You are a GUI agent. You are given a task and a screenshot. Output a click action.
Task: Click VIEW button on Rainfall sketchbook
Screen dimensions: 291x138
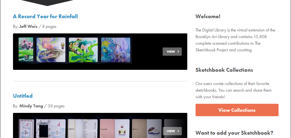172,52
